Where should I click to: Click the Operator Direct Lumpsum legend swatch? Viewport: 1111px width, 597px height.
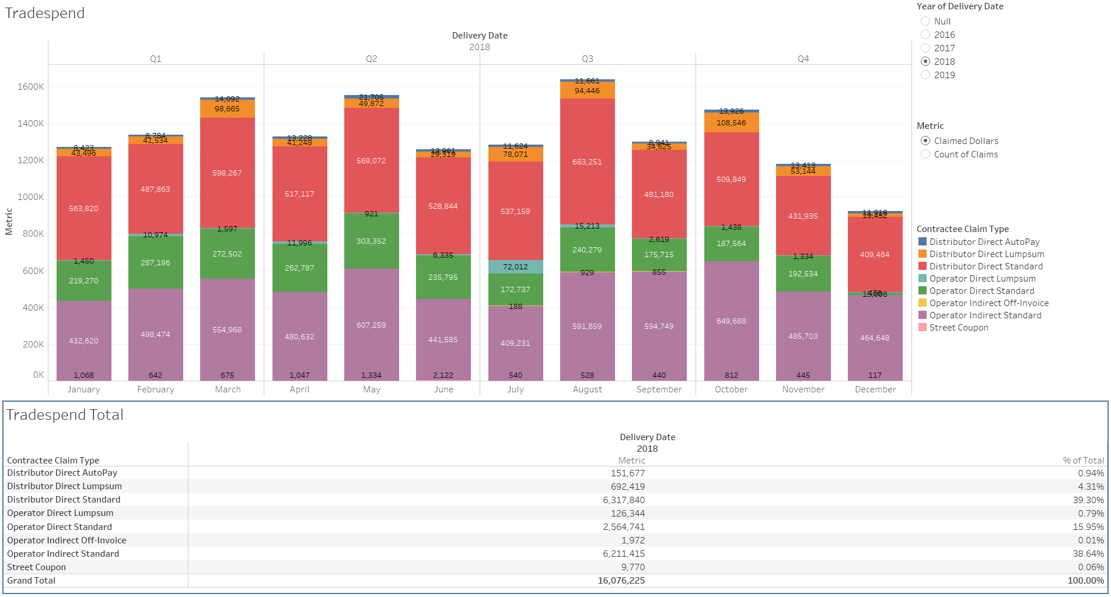click(923, 278)
